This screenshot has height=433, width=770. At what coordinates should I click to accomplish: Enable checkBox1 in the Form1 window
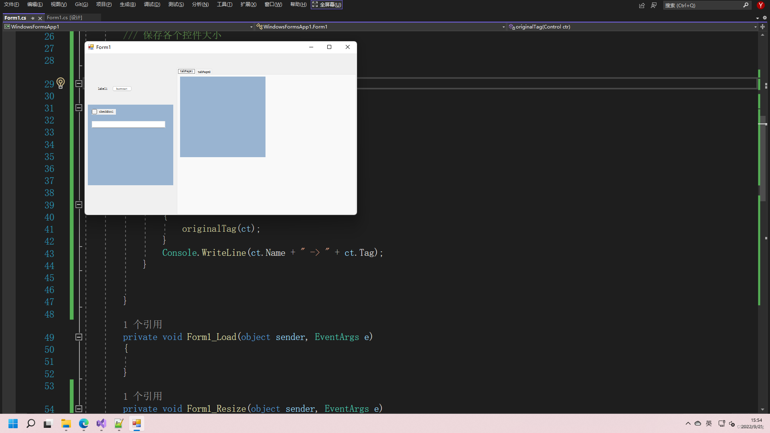click(94, 111)
